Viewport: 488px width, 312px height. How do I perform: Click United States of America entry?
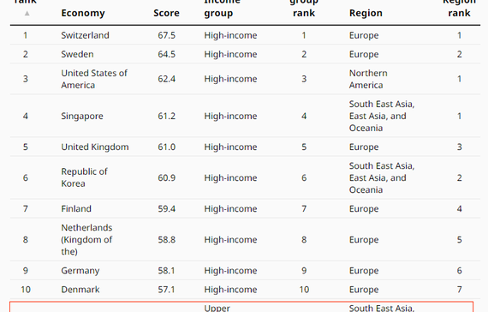click(94, 79)
